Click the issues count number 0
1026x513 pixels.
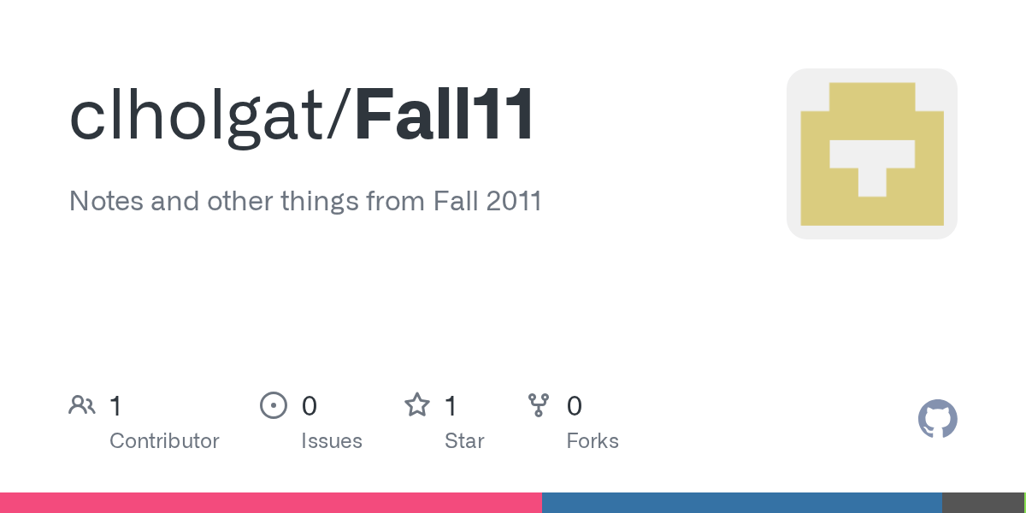coord(310,406)
